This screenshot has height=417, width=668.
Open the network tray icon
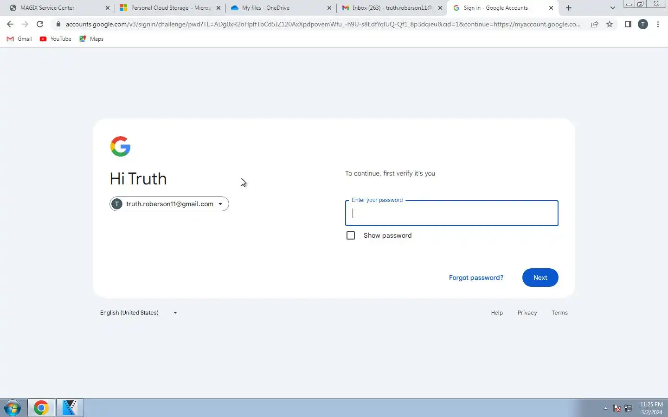(x=629, y=408)
